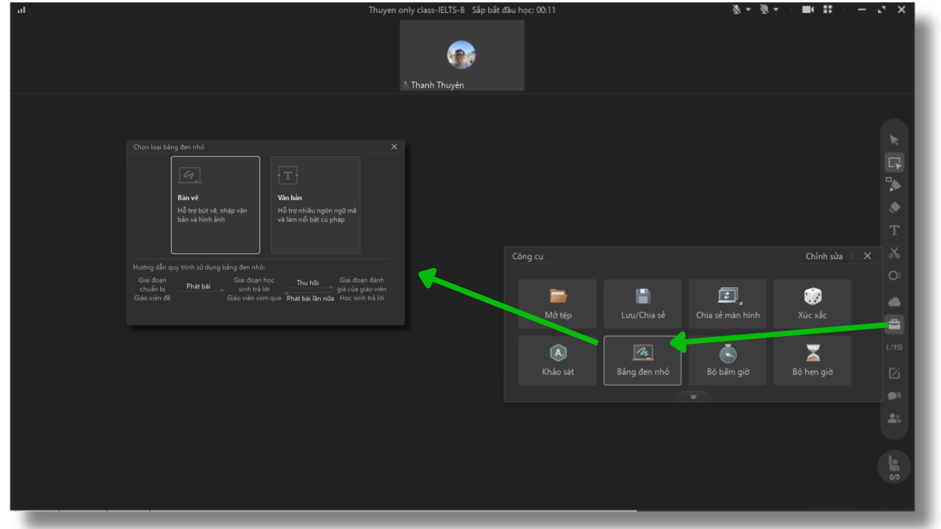941x529 pixels.
Task: Choose the Văn bản blackboard type
Action: coord(315,205)
